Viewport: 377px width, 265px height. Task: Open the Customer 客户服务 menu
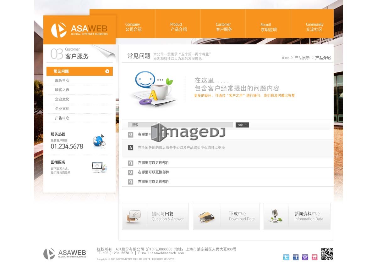coord(223,27)
